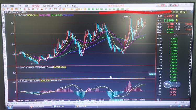Screen dimensions: 196x110
Task: Click the 交易 button at top right
Action: [x=162, y=5]
